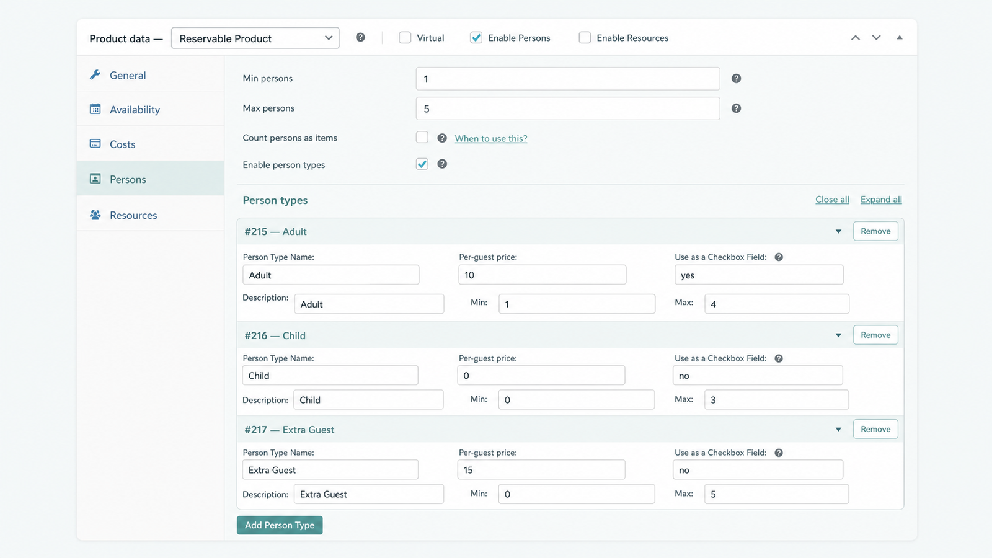Click help icon for Count persons as items

click(x=442, y=138)
